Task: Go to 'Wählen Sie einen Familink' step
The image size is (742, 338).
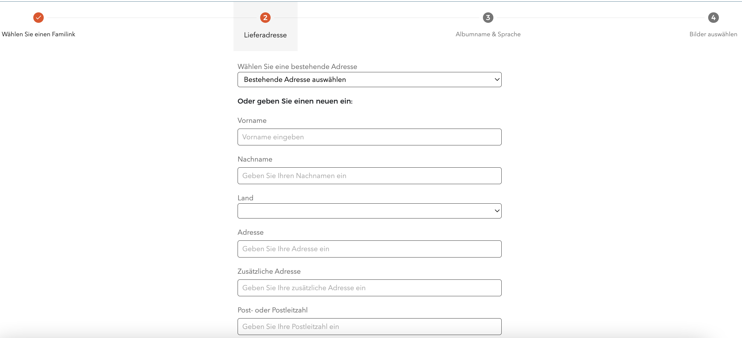Action: 38,34
